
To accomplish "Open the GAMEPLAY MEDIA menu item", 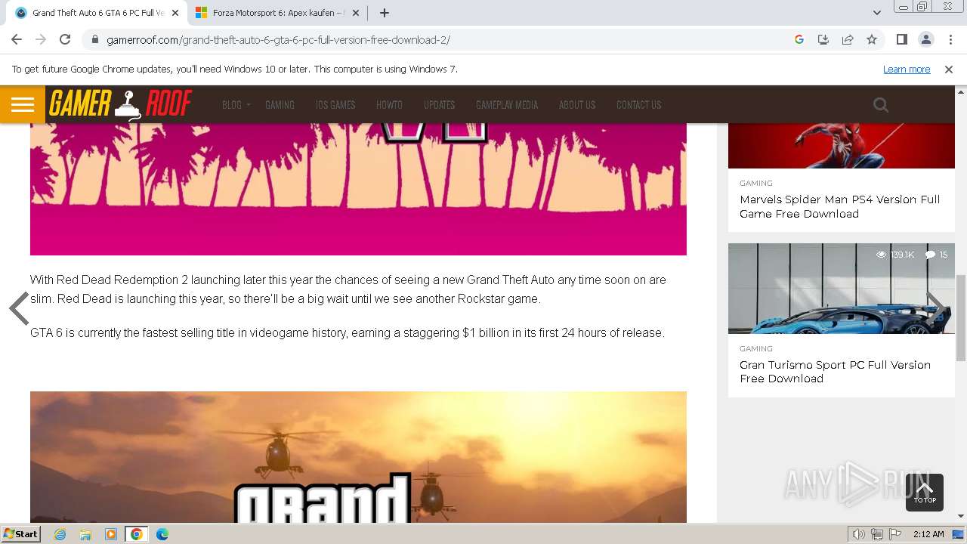I will point(507,104).
